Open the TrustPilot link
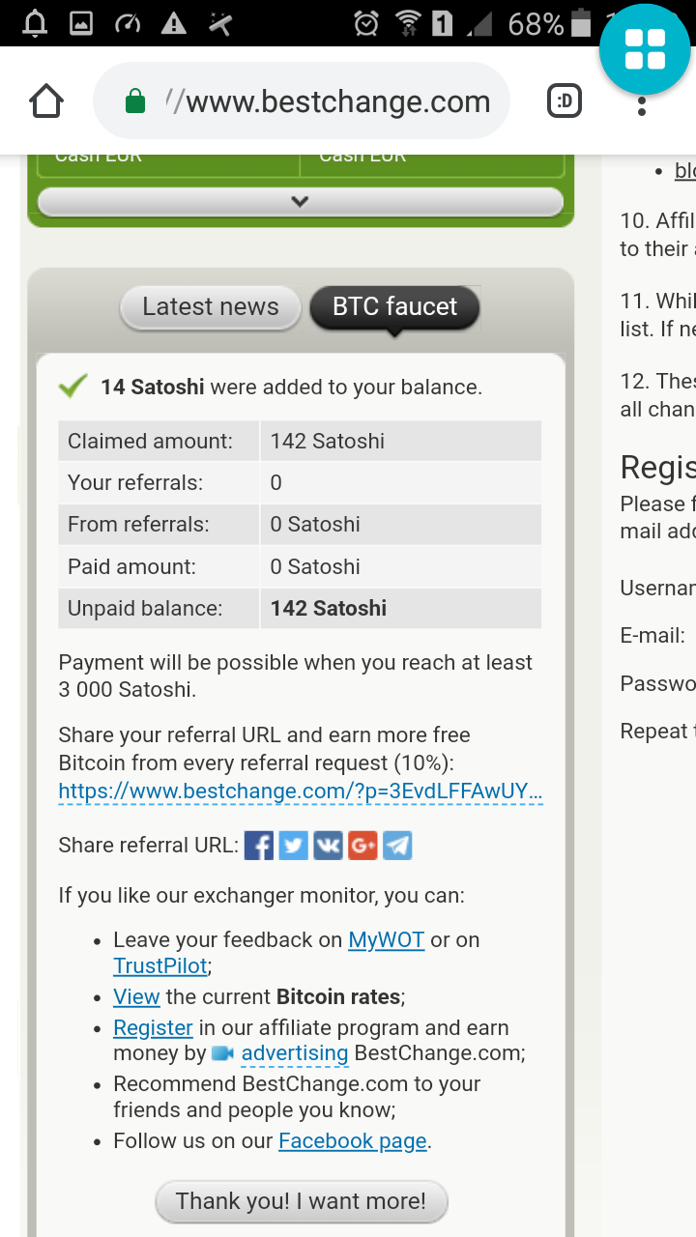The width and height of the screenshot is (696, 1237). (x=160, y=965)
